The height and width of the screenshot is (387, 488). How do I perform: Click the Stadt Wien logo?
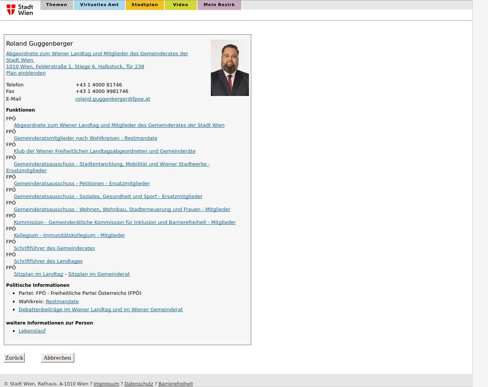click(x=20, y=10)
